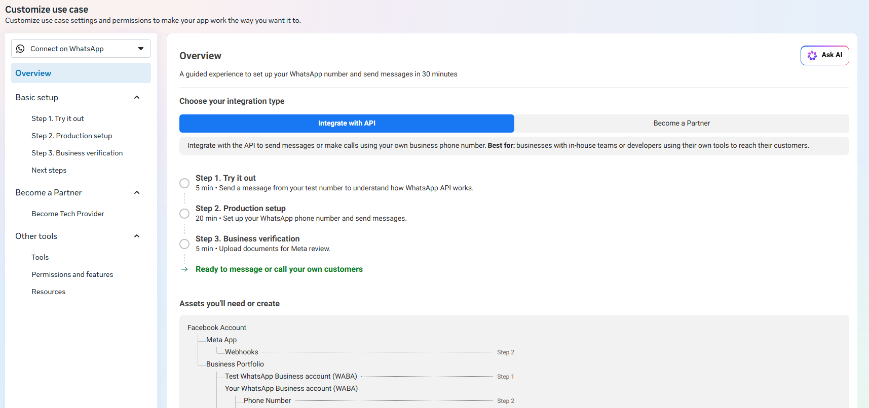The height and width of the screenshot is (408, 869).
Task: Select the Step 3 Business verification circle
Action: [x=184, y=244]
